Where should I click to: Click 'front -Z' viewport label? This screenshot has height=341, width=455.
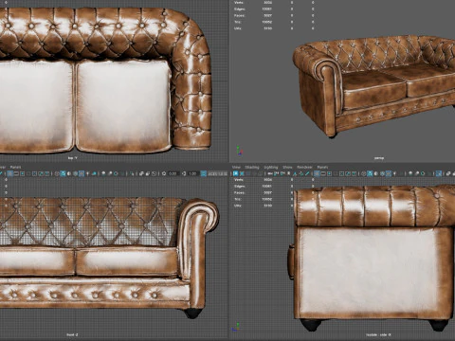(72, 334)
